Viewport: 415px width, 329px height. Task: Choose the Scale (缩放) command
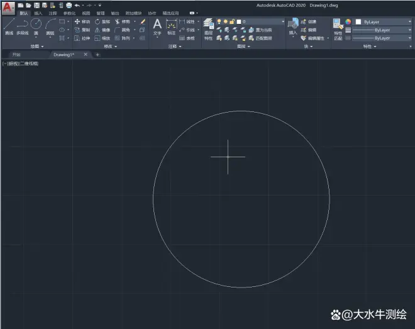tap(102, 38)
